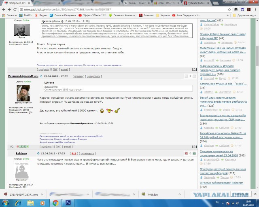259x207 pixels.
Task: Open sidebar topic Российские процессоры Baikal-T1
Action: pyautogui.click(x=223, y=135)
